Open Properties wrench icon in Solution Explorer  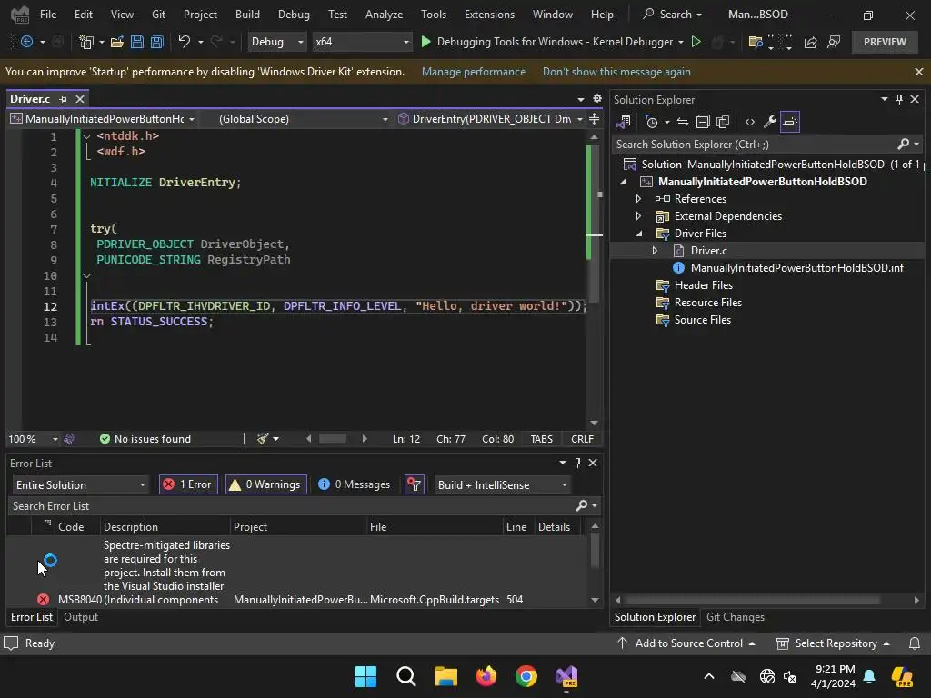769,123
